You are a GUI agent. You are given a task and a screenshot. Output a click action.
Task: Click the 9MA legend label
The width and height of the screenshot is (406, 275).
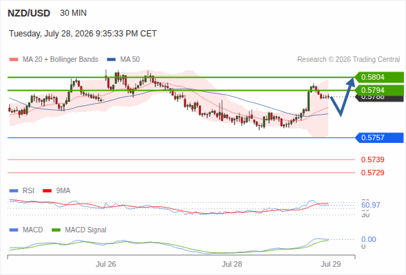pos(63,190)
